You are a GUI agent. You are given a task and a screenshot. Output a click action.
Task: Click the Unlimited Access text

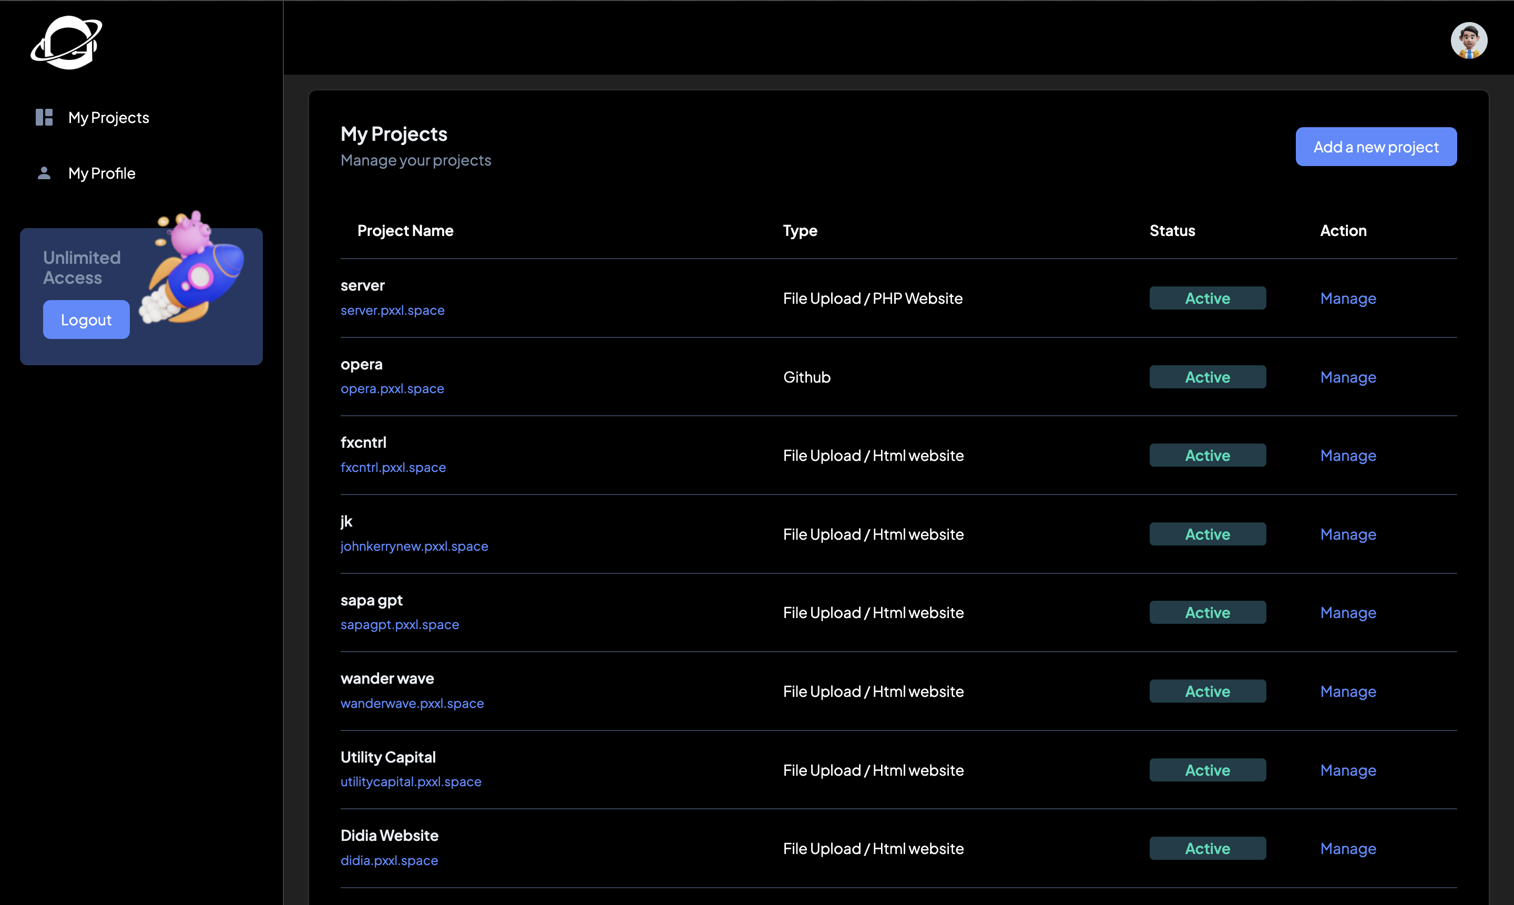[x=81, y=267]
